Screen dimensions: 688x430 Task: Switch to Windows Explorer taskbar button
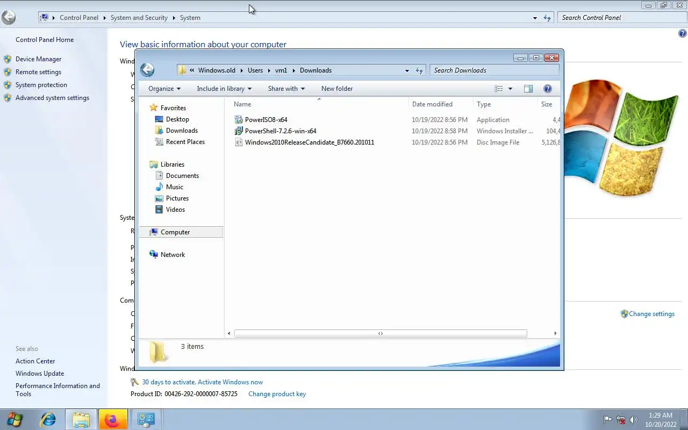(x=81, y=419)
